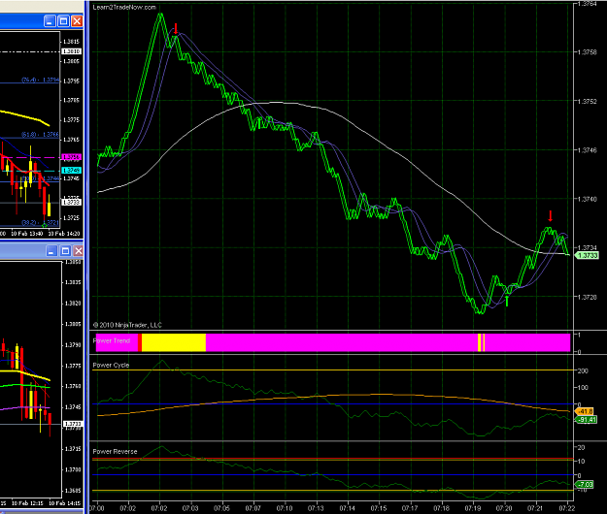Click the 07:19 time axis label
The image size is (607, 514).
(x=473, y=508)
